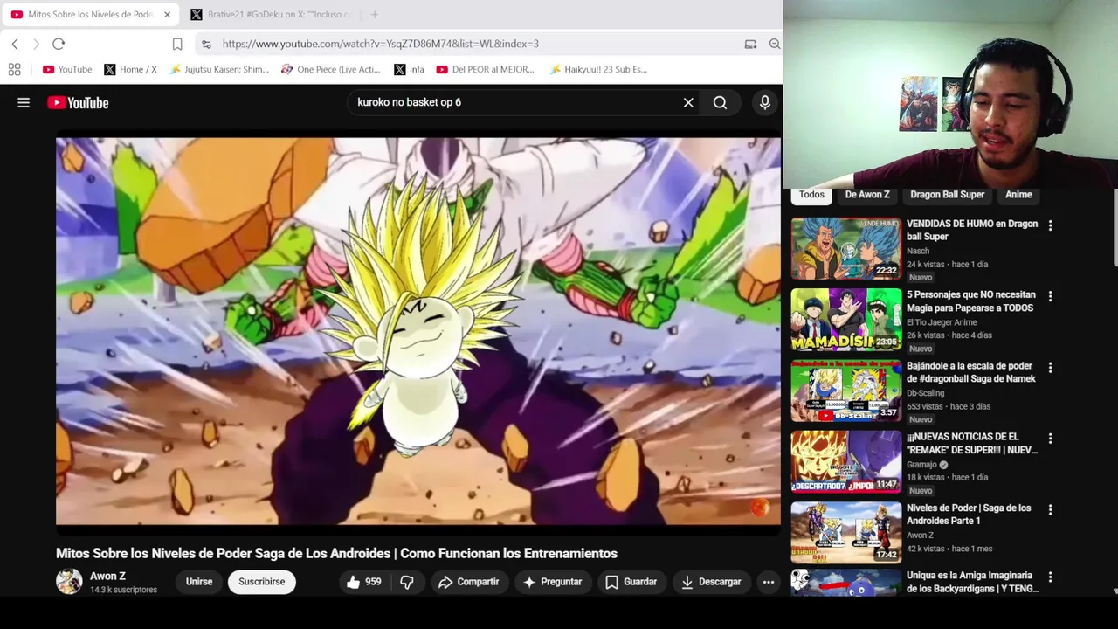Open the zoom magnifier in address bar
This screenshot has height=629, width=1118.
(775, 44)
